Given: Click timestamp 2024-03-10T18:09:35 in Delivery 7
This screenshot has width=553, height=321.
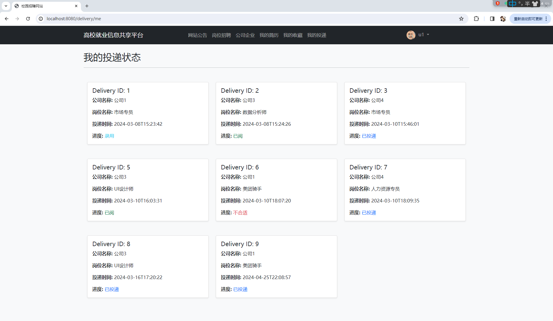Looking at the screenshot, I should point(395,201).
